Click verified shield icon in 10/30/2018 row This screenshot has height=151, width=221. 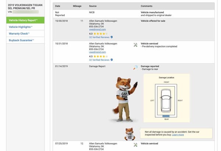coord(112,37)
